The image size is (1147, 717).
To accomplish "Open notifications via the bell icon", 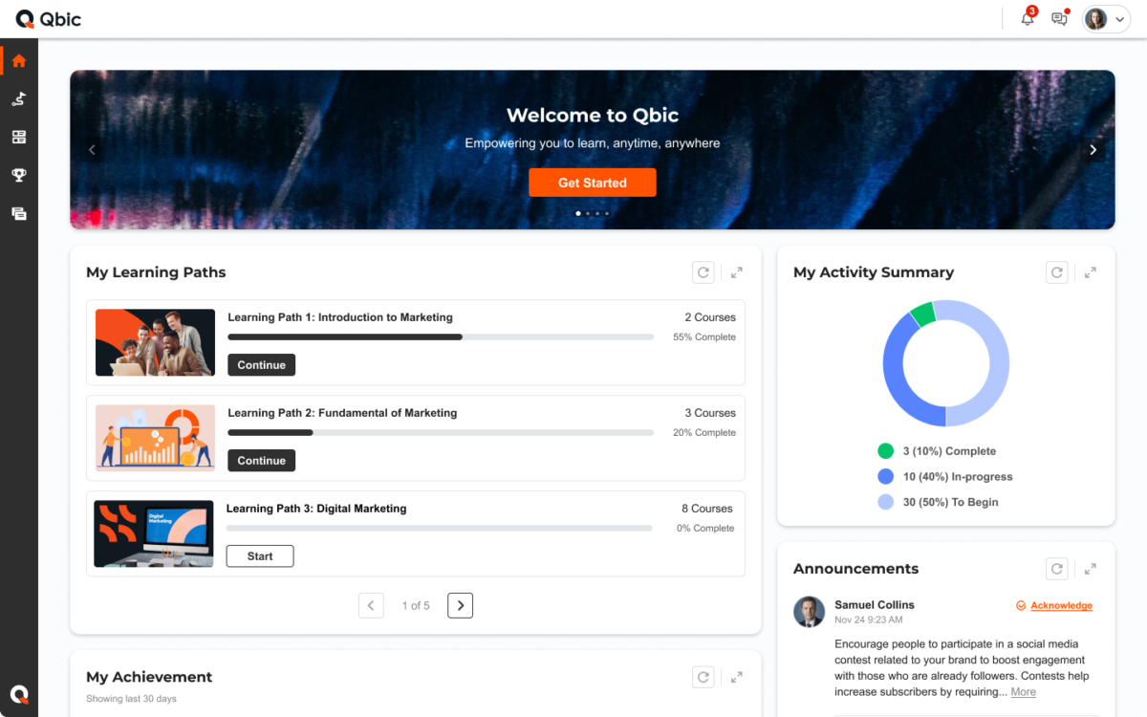I will 1026,18.
